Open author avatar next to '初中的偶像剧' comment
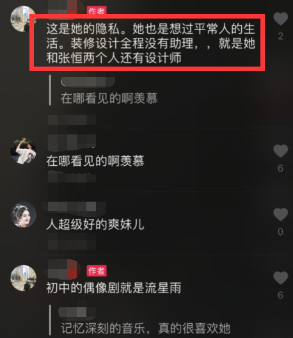Image resolution: width=293 pixels, height=338 pixels. pyautogui.click(x=23, y=278)
